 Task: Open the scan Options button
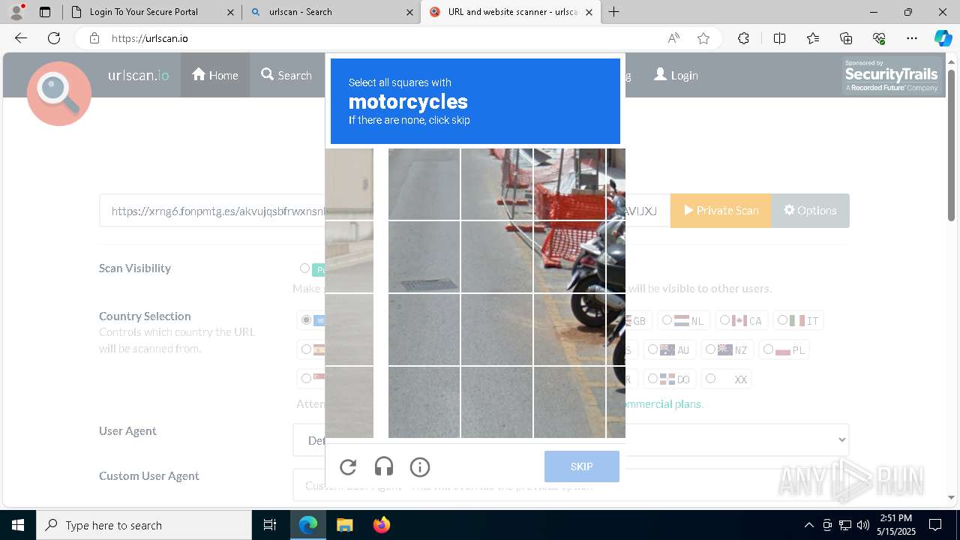pyautogui.click(x=810, y=211)
